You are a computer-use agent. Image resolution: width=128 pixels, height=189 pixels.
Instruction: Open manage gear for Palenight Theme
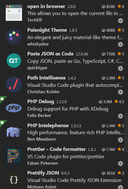120,45
